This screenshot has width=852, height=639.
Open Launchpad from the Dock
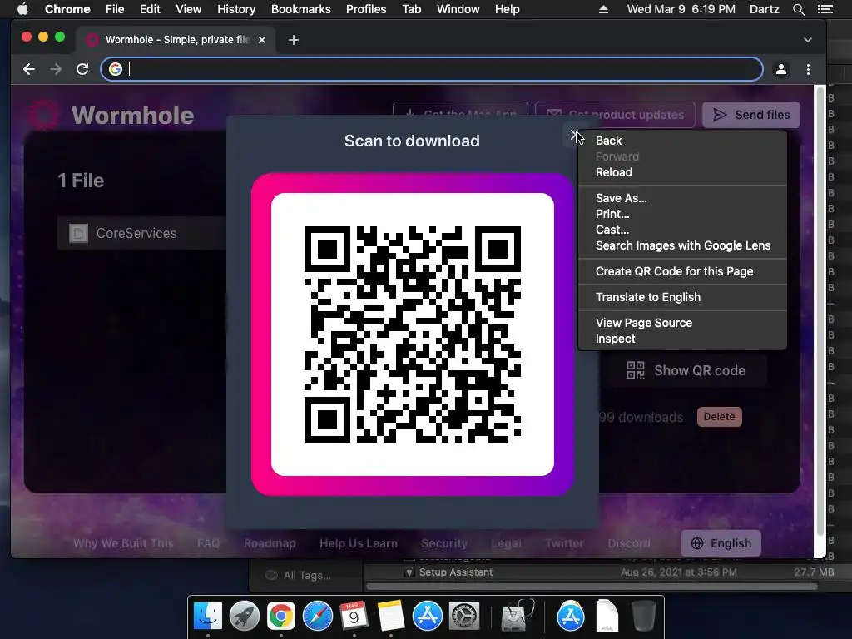[244, 617]
